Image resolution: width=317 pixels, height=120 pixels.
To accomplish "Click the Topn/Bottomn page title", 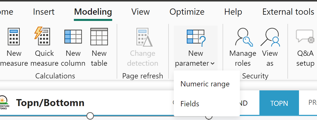I will coord(50,103).
